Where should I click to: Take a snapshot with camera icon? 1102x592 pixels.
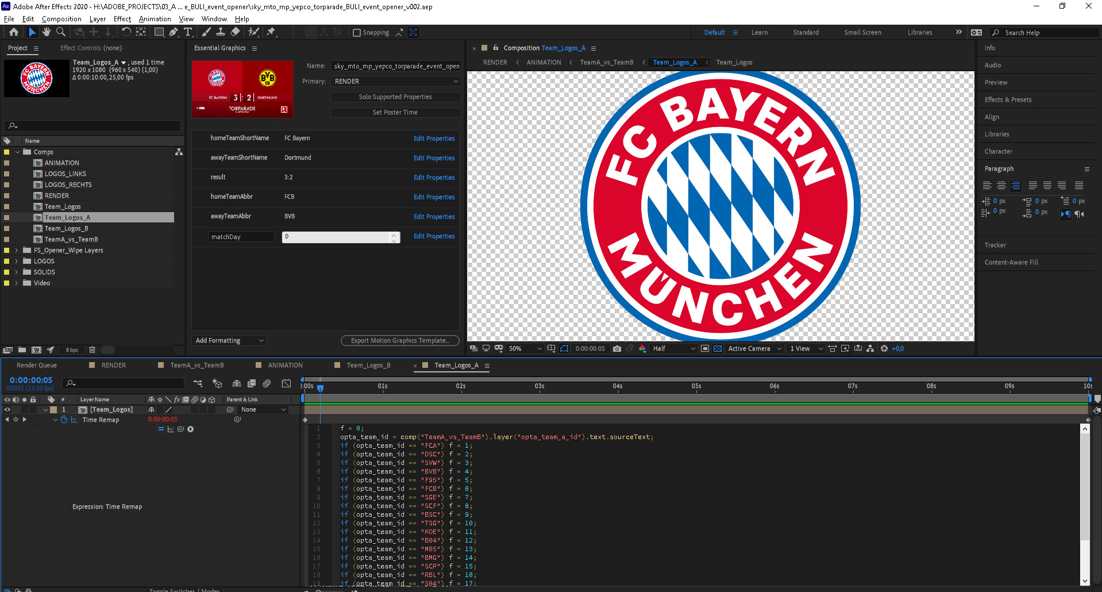click(617, 348)
